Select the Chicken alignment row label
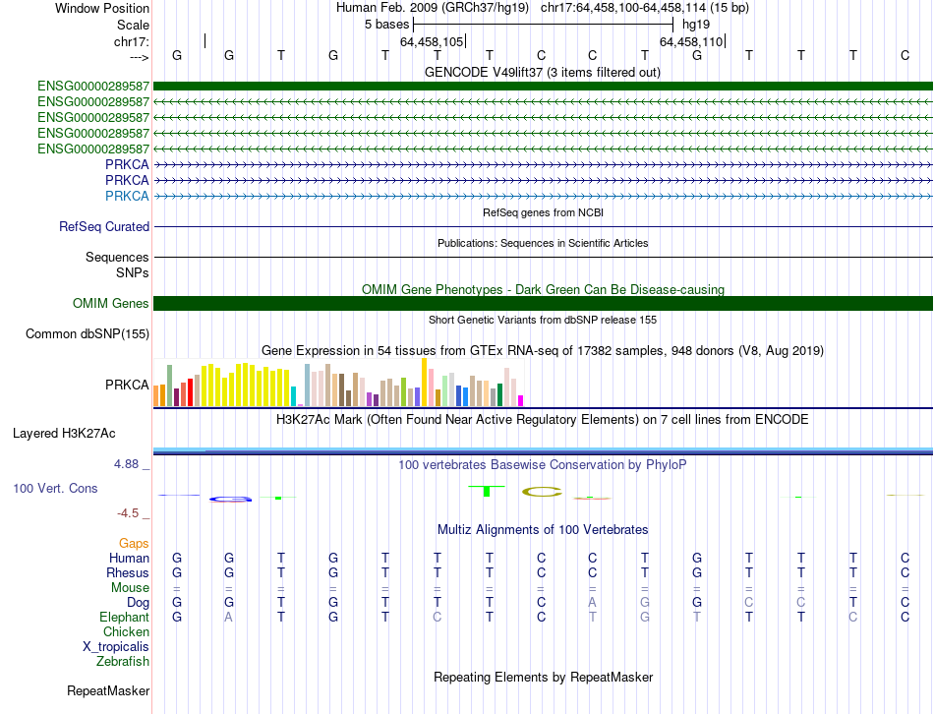934x714 pixels. click(x=126, y=631)
